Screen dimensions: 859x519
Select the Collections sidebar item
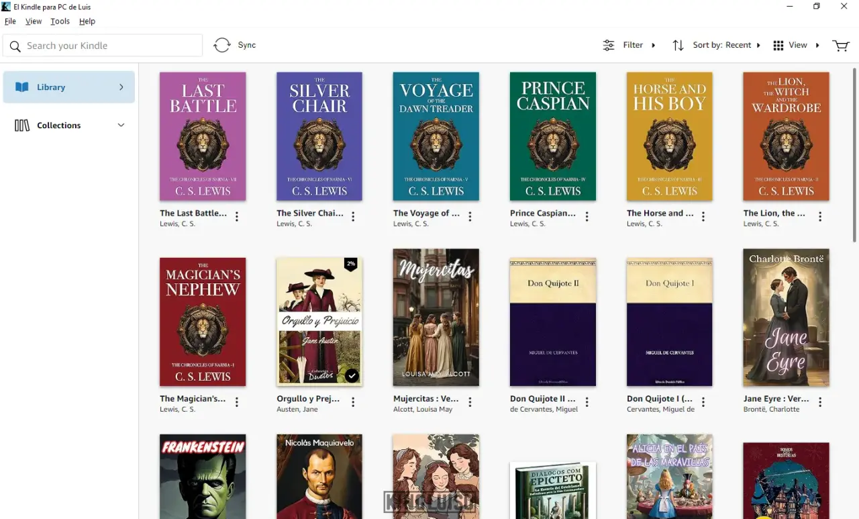pos(69,126)
